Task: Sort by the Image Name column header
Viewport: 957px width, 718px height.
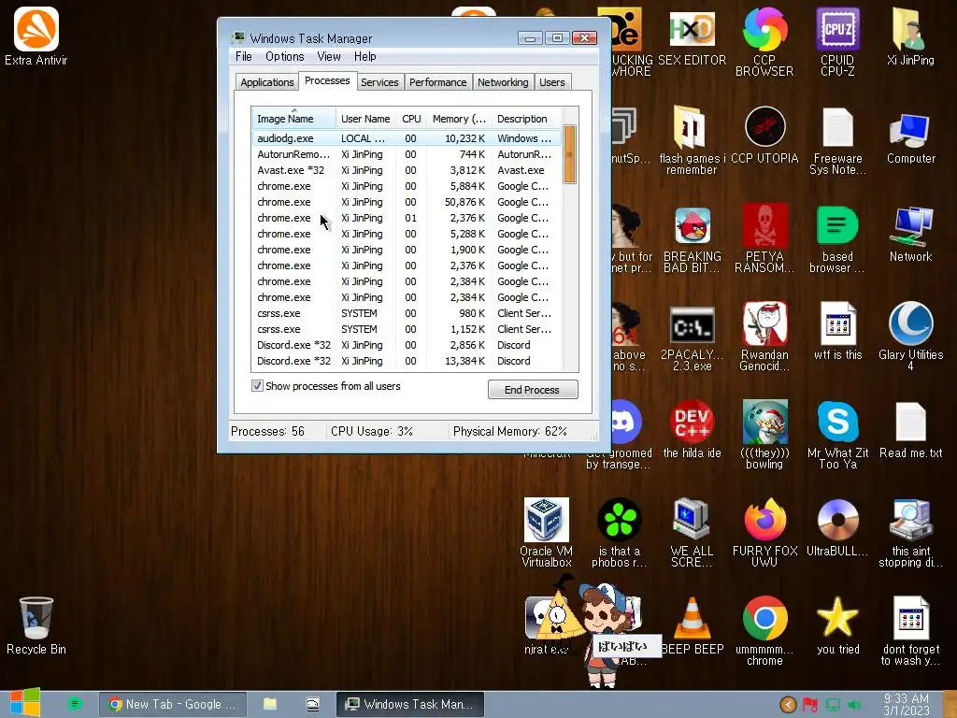Action: [293, 119]
